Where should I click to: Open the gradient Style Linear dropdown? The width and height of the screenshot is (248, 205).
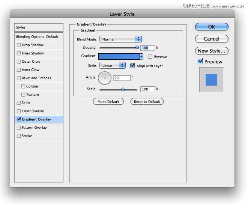tap(113, 65)
